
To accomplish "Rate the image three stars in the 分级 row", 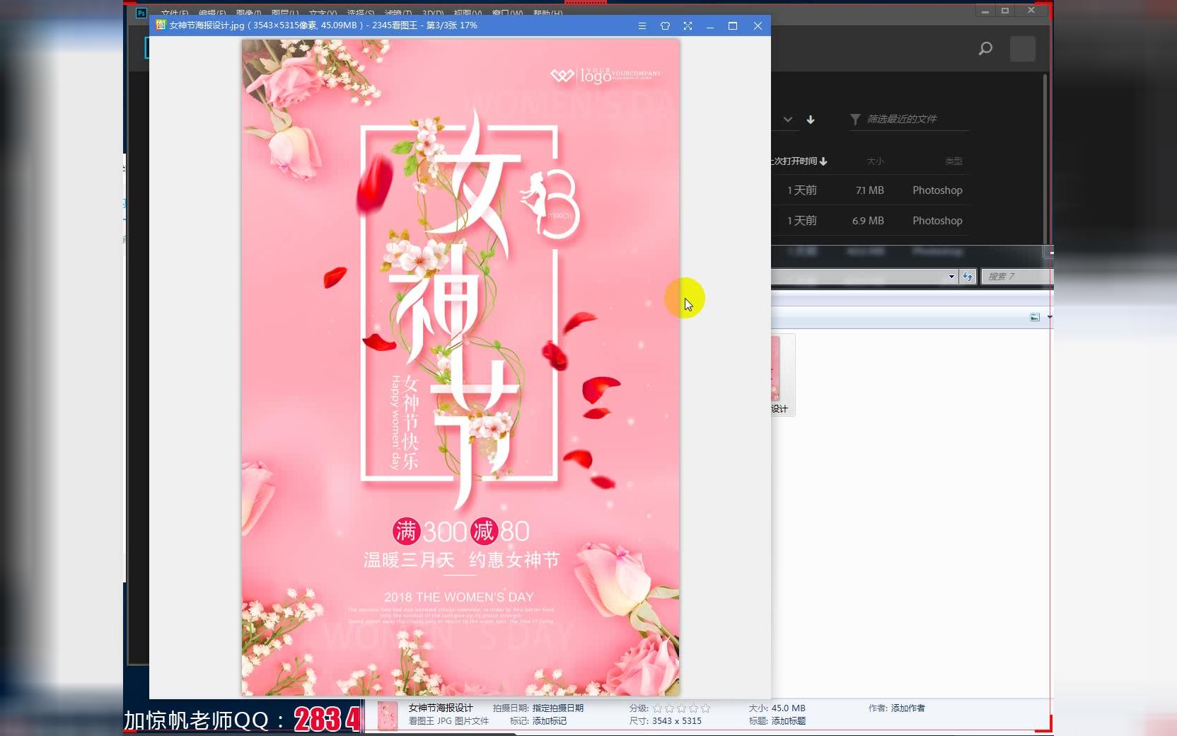I will click(x=681, y=708).
